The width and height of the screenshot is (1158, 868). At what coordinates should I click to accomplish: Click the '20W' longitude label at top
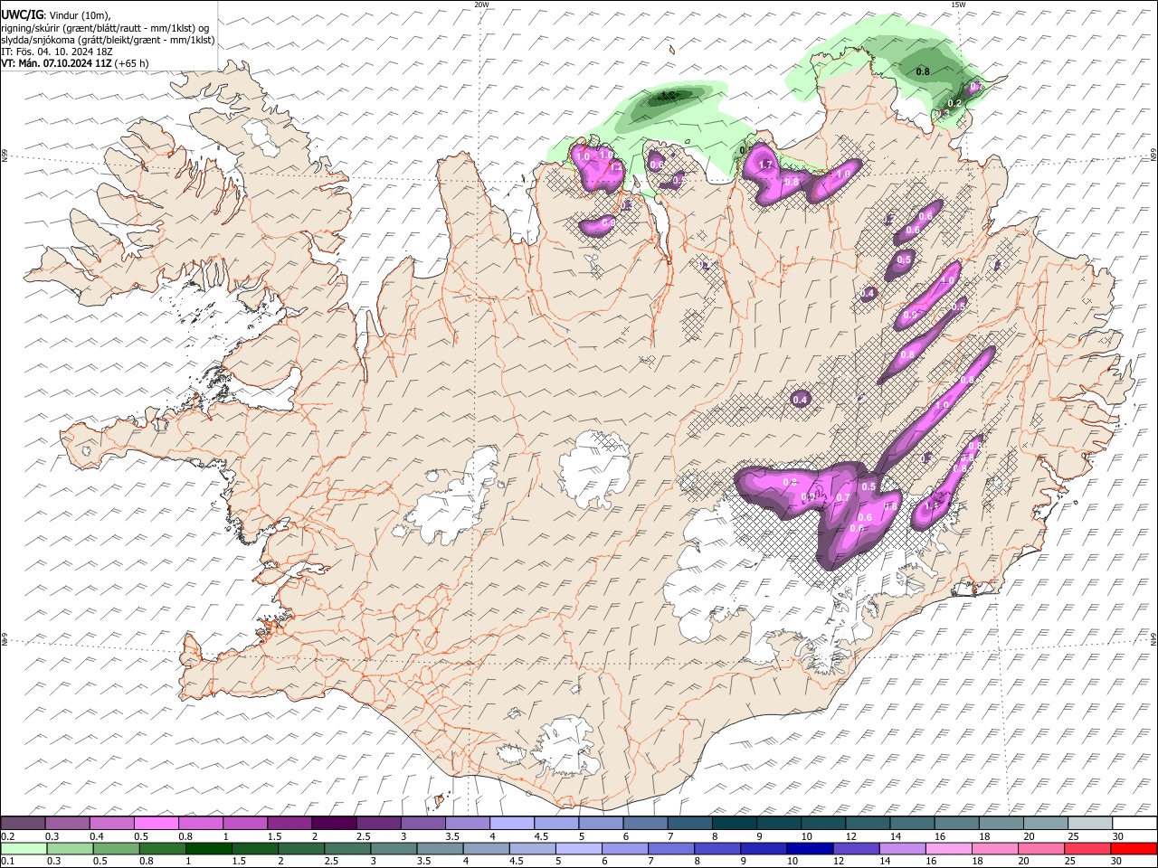click(x=481, y=5)
